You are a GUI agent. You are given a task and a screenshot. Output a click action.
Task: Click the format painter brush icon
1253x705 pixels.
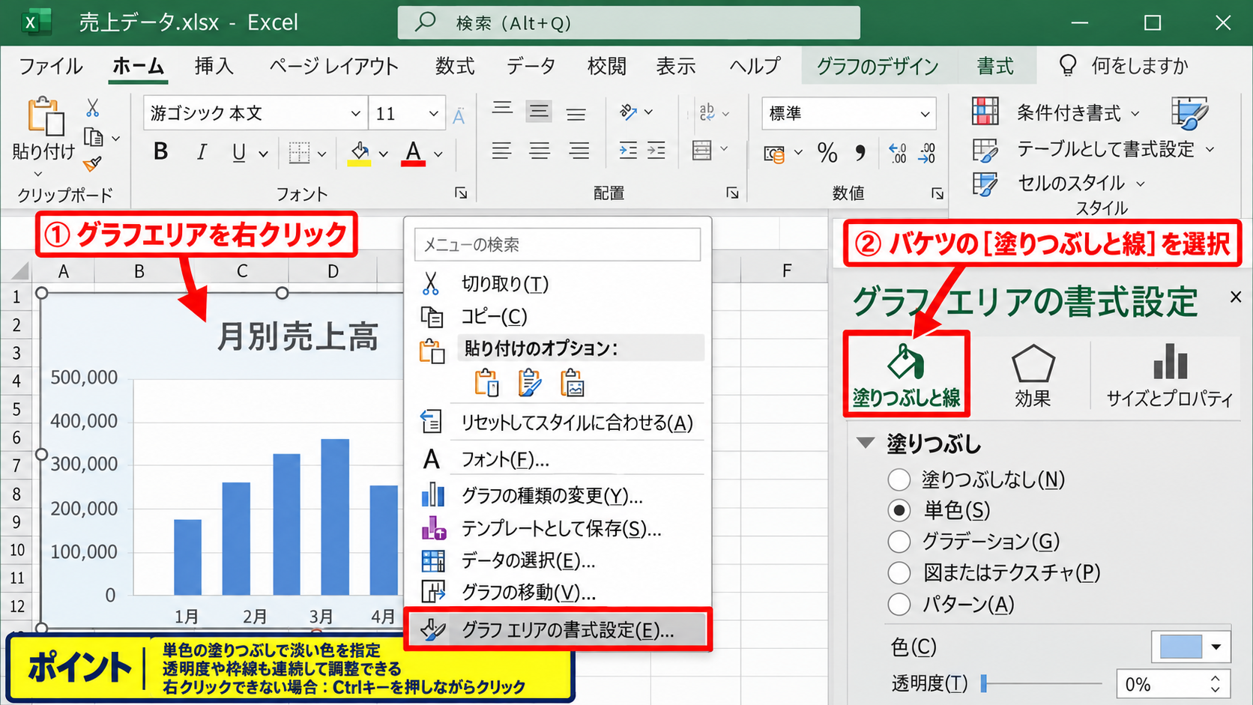point(92,163)
